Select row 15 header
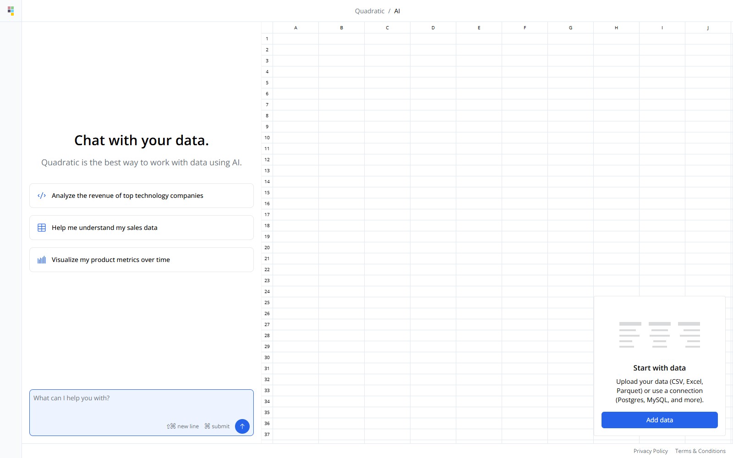 coord(267,193)
